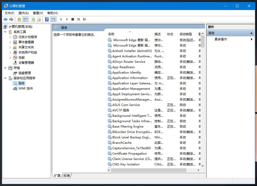Screen dimensions: 257x186
Task: Select ActiveX Installer (AxInstSV) service
Action: click(x=154, y=51)
